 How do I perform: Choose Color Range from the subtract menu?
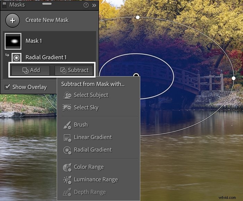(x=99, y=167)
